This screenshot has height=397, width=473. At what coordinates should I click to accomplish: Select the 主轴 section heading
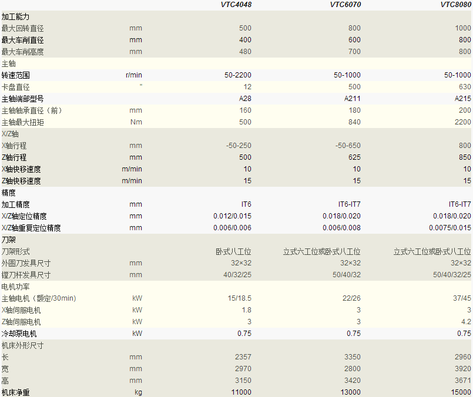[8, 63]
